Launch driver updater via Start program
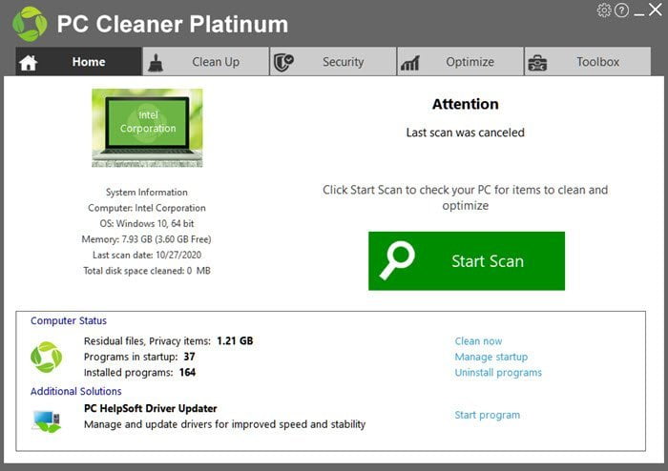 click(488, 415)
